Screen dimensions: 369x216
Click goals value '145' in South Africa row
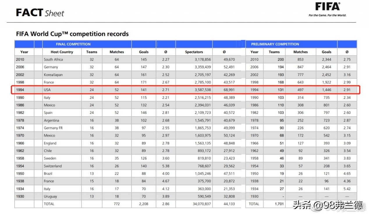pyautogui.click(x=144, y=60)
